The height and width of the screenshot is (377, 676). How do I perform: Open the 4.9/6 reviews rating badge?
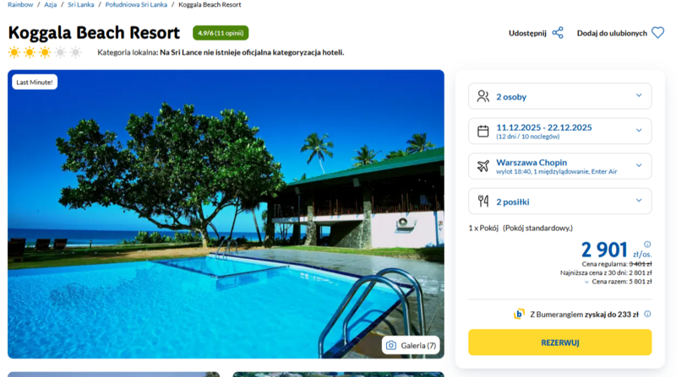coord(221,33)
